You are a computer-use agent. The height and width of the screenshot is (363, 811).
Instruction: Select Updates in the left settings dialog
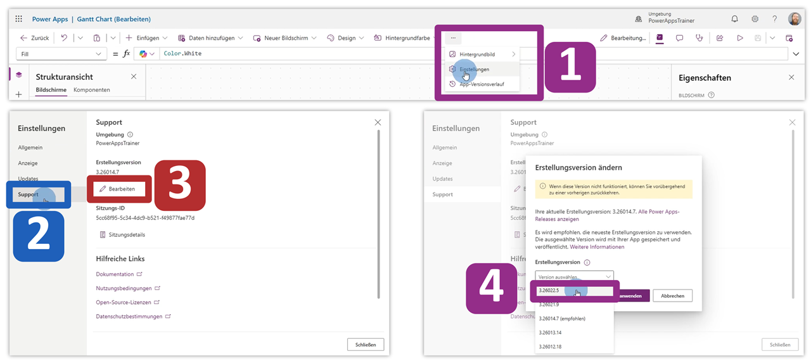pos(28,179)
